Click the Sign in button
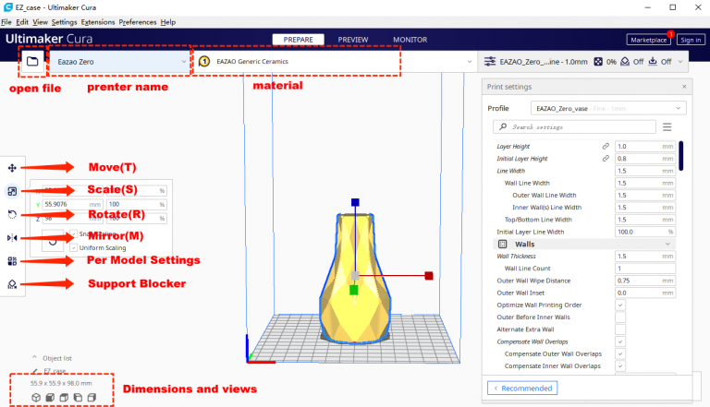This screenshot has width=710, height=407. point(691,40)
